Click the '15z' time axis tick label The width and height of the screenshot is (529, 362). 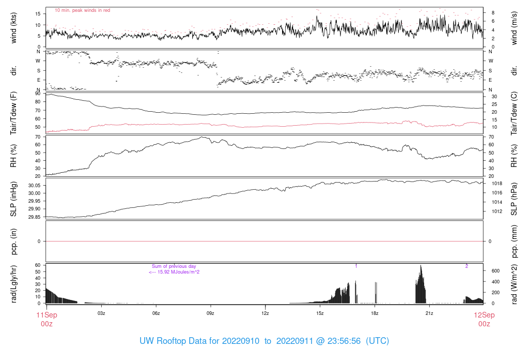coord(320,313)
